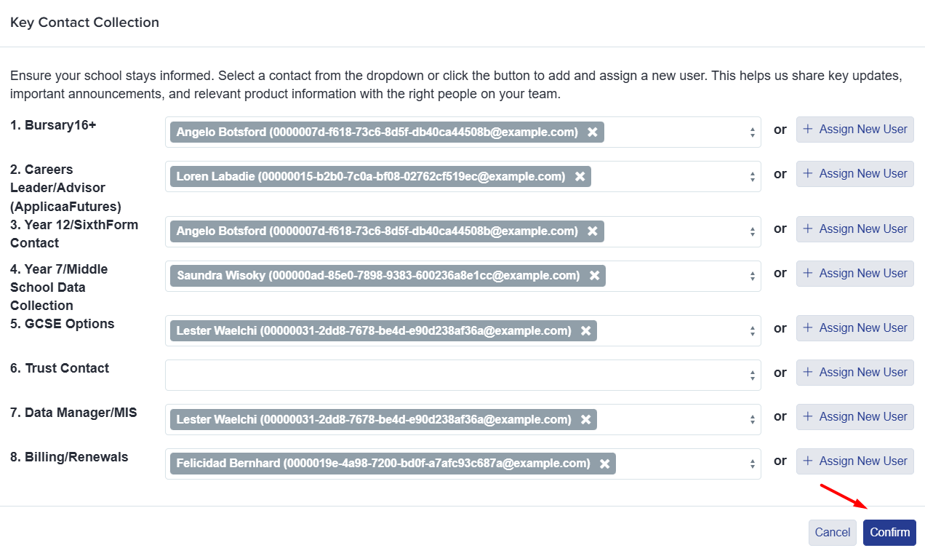This screenshot has width=925, height=556.
Task: Open Year 7/Middle School contact dropdown arrow
Action: point(752,277)
